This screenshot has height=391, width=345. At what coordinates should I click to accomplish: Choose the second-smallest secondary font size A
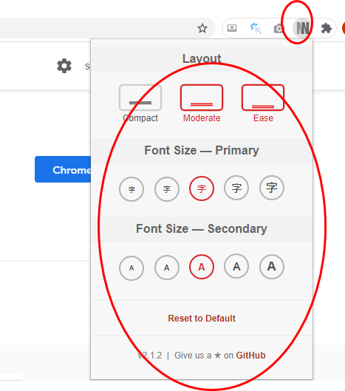click(167, 268)
